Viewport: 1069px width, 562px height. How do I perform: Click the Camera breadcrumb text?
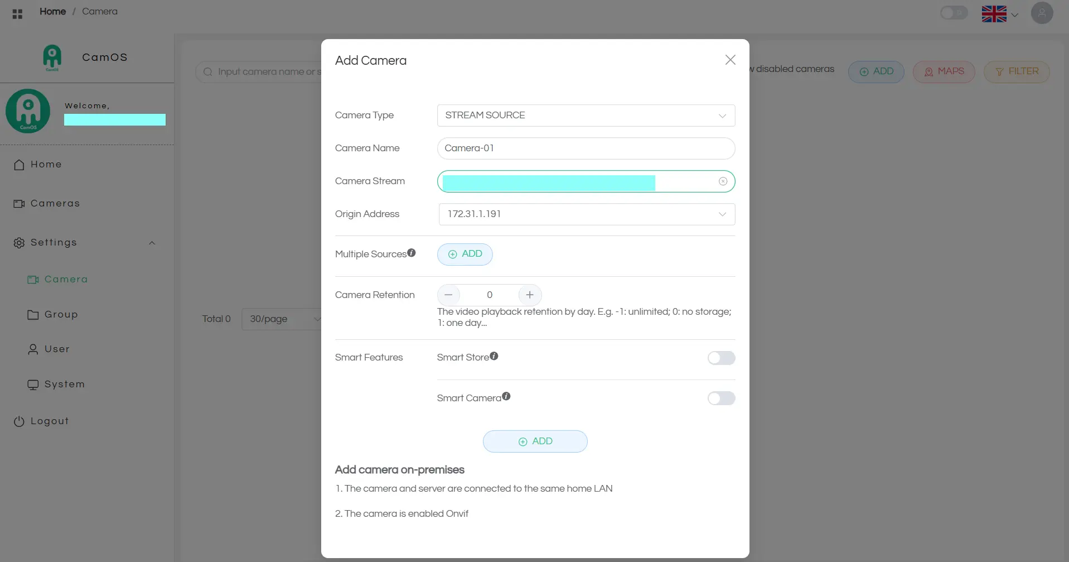100,11
